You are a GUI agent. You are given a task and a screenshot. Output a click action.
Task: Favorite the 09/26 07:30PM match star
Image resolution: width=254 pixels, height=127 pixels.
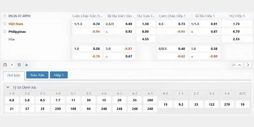click(5, 16)
